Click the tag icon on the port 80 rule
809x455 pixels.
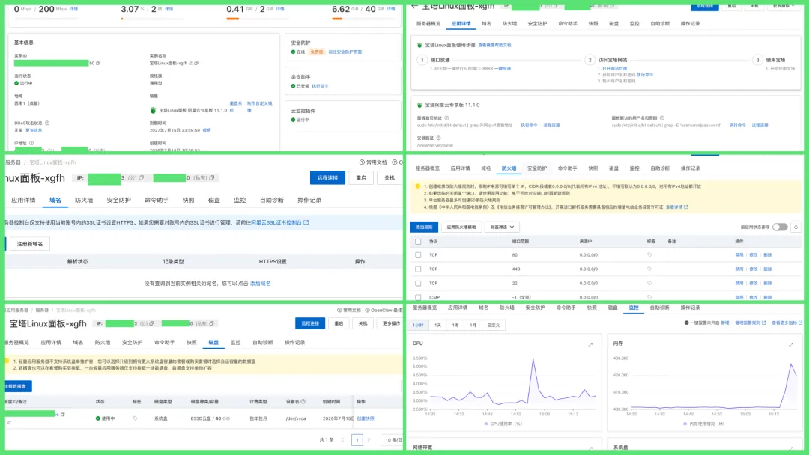point(649,255)
